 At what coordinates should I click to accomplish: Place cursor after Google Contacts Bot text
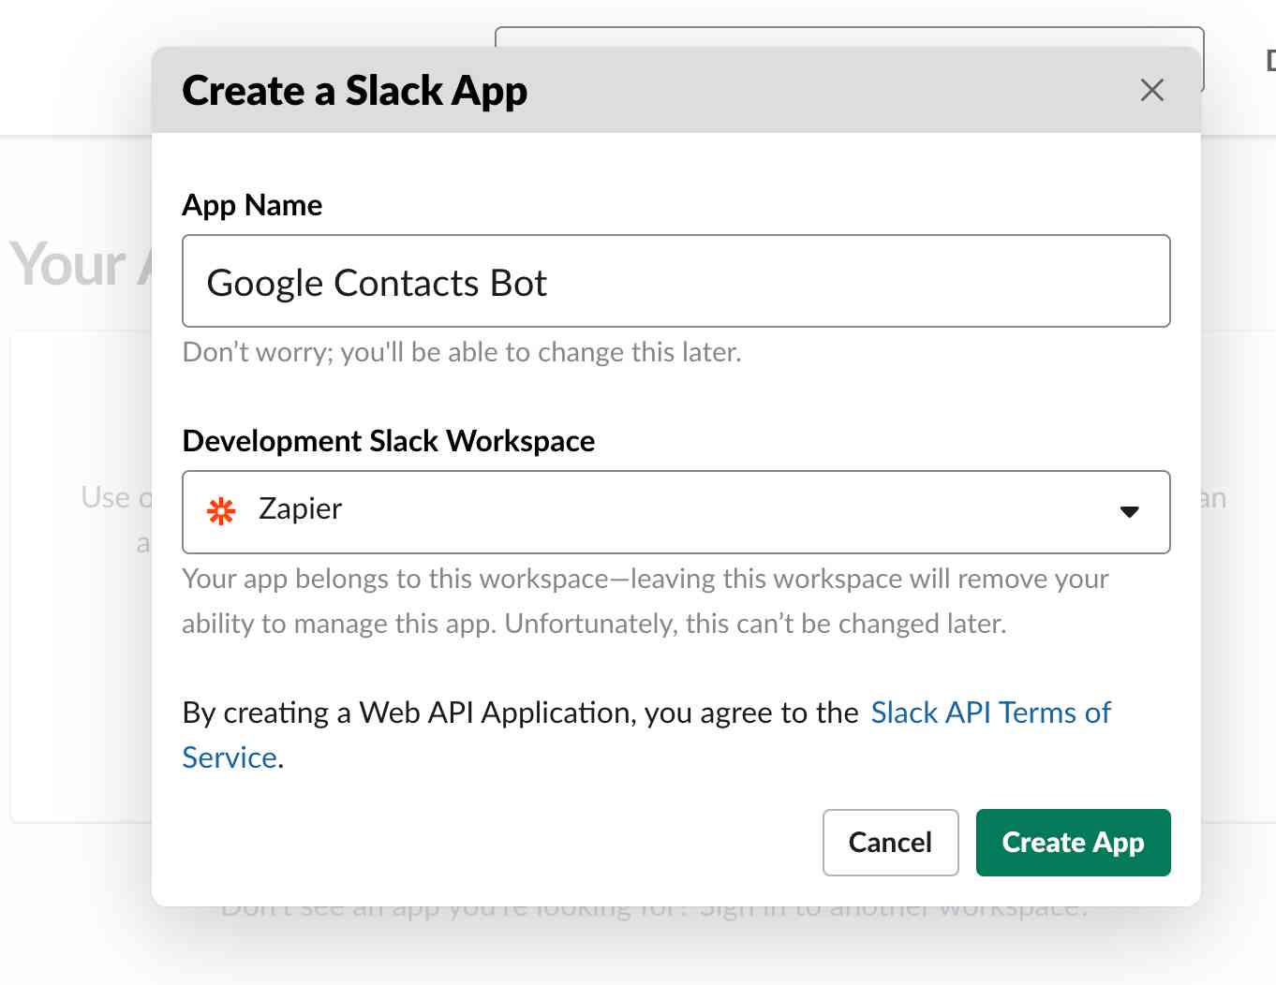[549, 283]
